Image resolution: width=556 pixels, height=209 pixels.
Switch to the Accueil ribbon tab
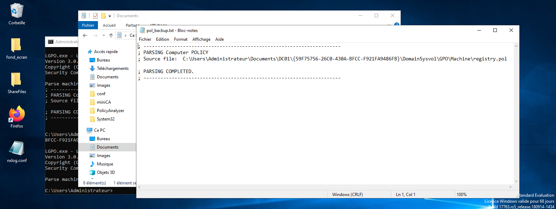pos(109,25)
